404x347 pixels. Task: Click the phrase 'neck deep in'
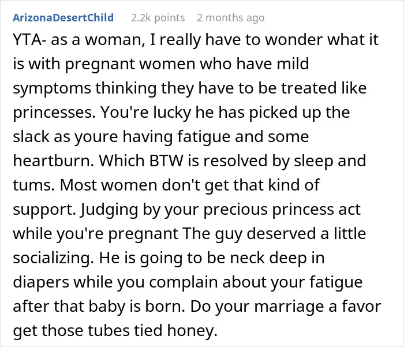277,258
